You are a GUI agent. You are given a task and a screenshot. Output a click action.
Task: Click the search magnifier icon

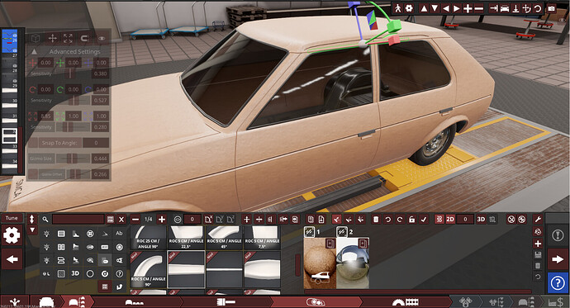45,220
